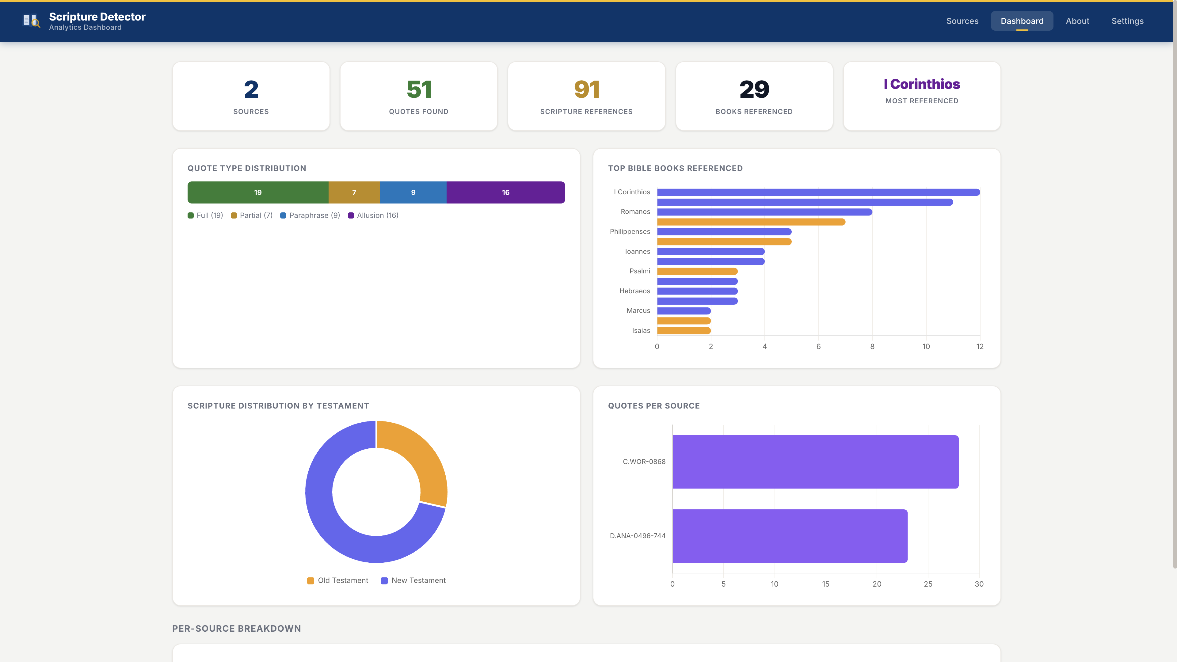Click the Romanos bar in Top Bible Books
Screen dimensions: 1177x662
(763, 211)
